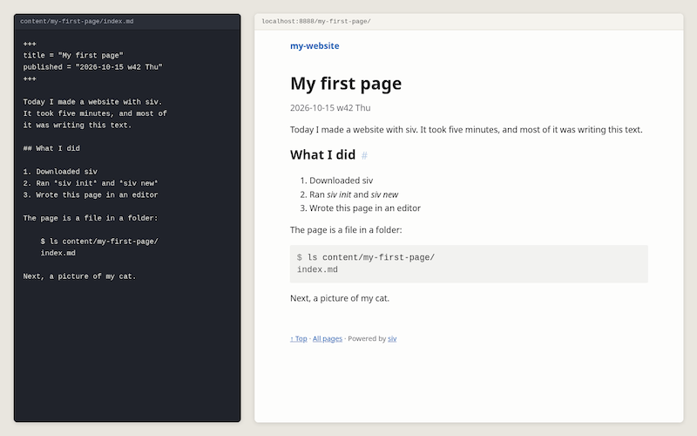Viewport: 697px width, 436px height.
Task: Click the title = line in the editor
Action: [73, 56]
